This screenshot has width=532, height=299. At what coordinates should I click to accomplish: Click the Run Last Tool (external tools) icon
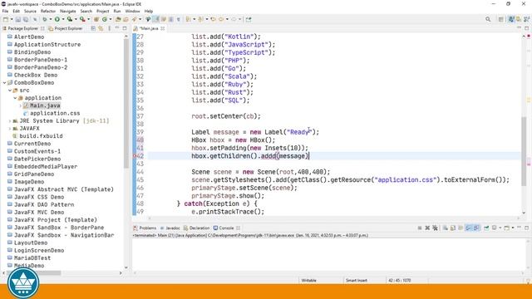[x=82, y=19]
